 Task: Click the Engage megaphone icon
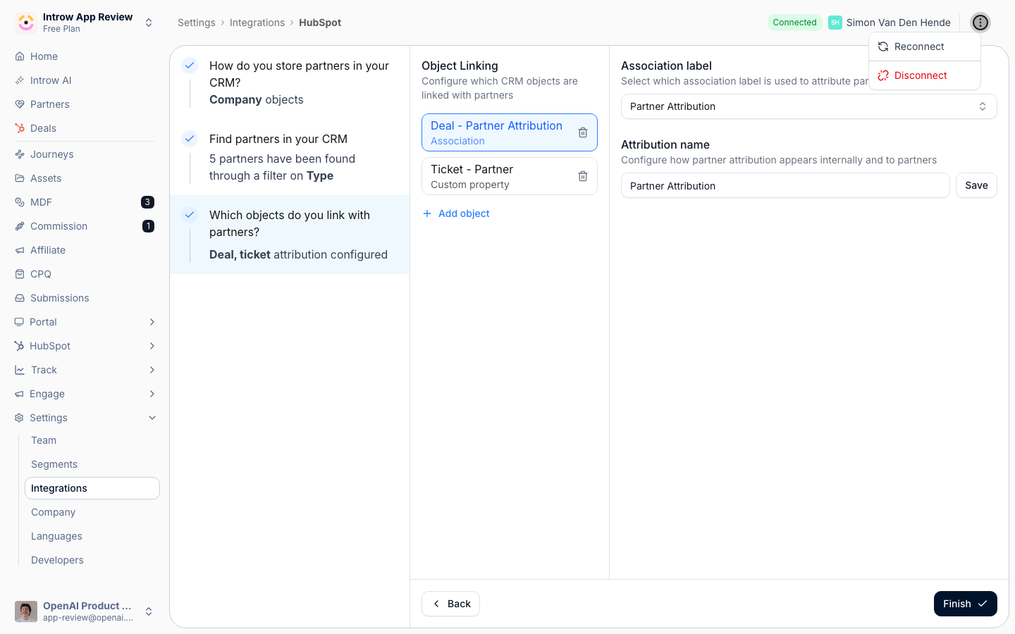pyautogui.click(x=19, y=394)
